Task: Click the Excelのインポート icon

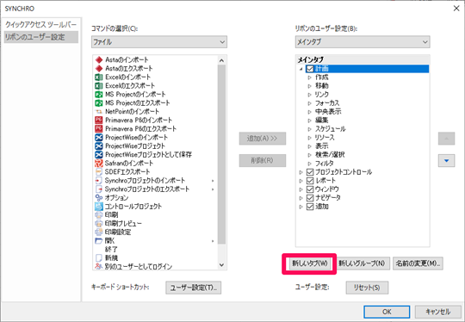Action: [x=99, y=77]
